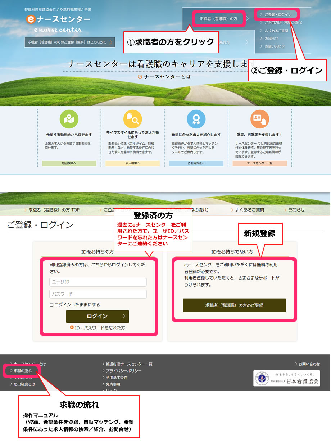The height and width of the screenshot is (442, 331).
Task: Open the ナースセンターとは link under headline
Action: (x=164, y=77)
